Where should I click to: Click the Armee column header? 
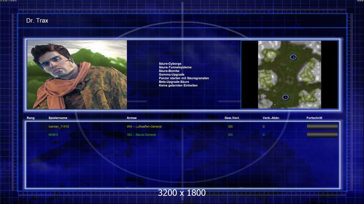pos(131,118)
